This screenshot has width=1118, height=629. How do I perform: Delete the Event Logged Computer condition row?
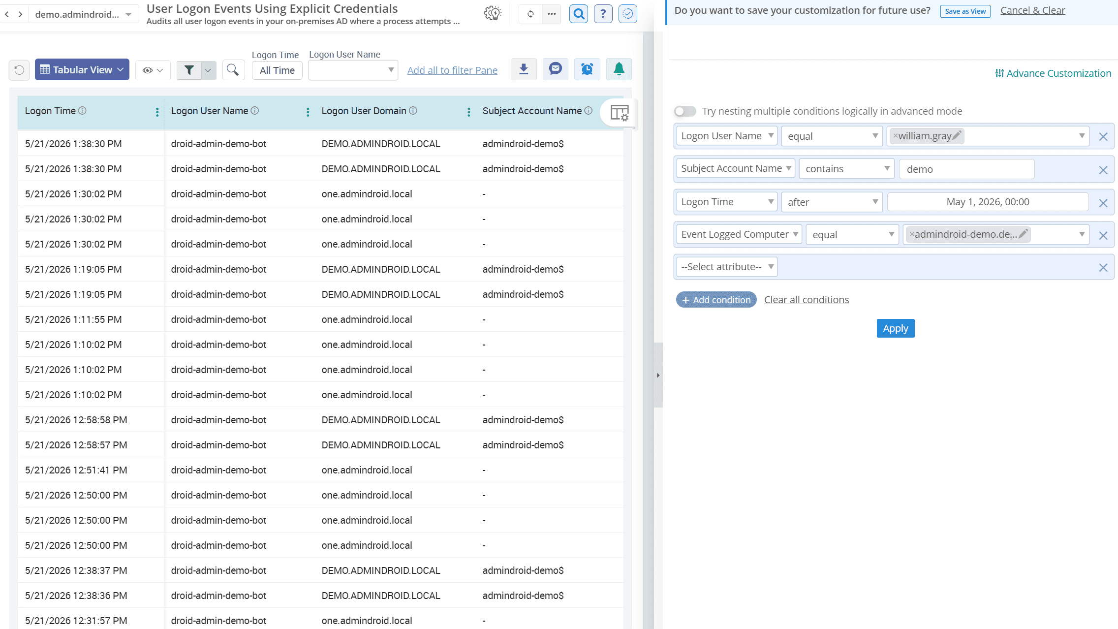pos(1103,236)
